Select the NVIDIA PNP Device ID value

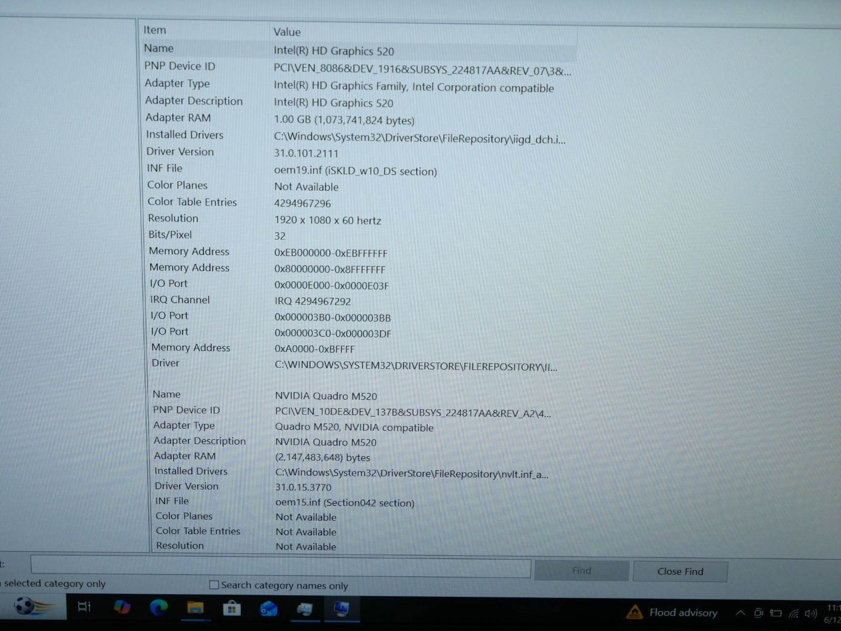(413, 412)
